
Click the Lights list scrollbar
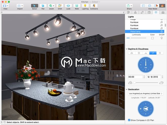tap(165, 25)
